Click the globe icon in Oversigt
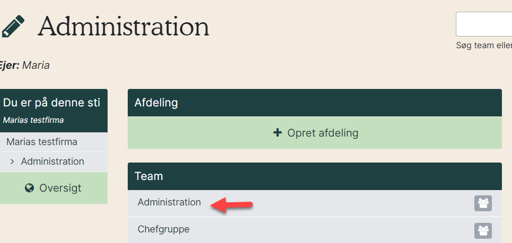The image size is (512, 243). pyautogui.click(x=29, y=188)
